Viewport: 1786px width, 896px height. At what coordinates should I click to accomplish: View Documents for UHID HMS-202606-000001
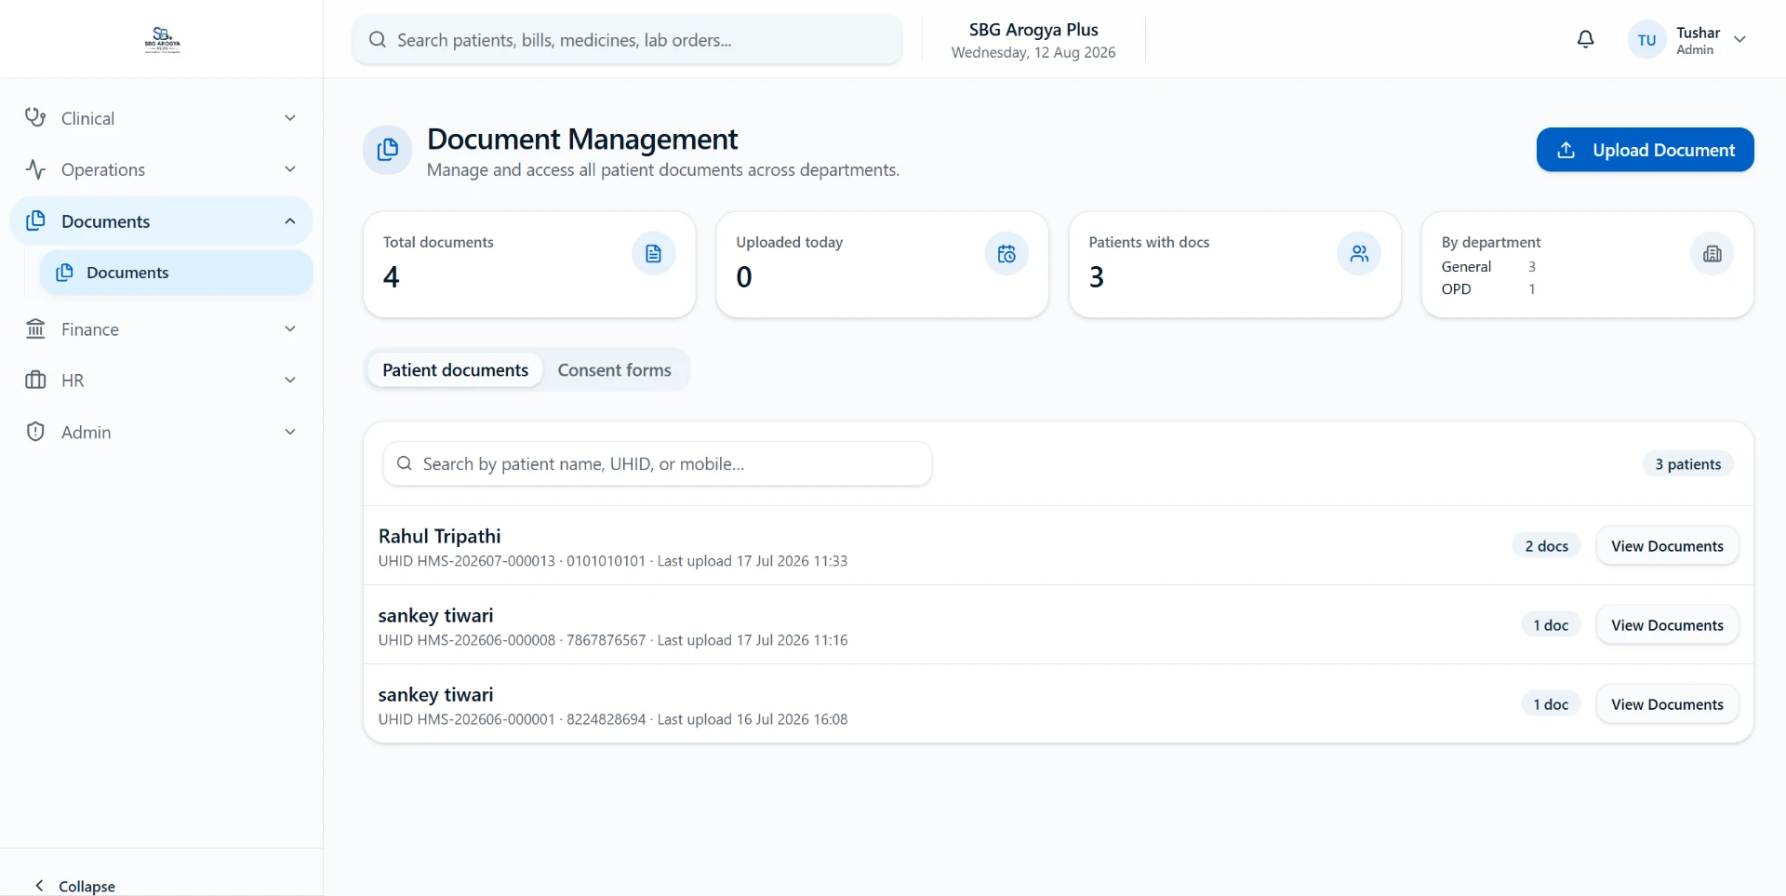[x=1667, y=704]
